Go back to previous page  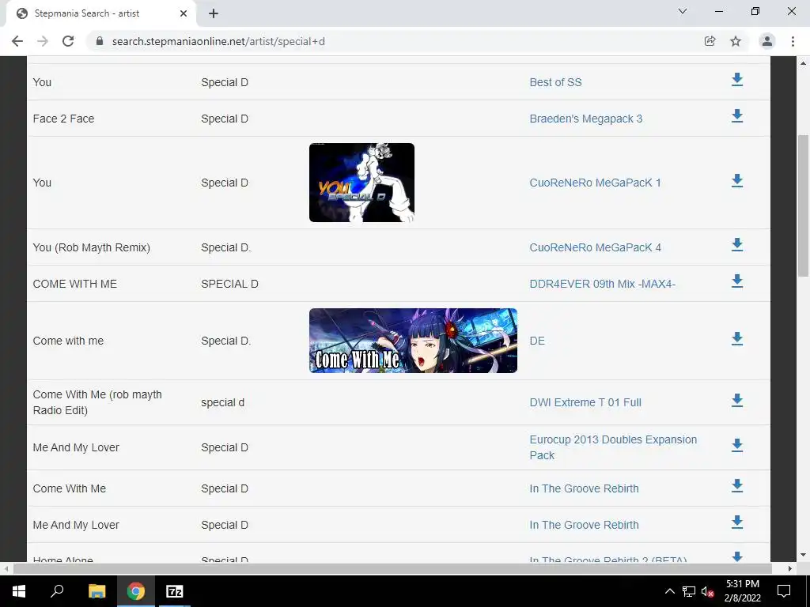(x=17, y=41)
